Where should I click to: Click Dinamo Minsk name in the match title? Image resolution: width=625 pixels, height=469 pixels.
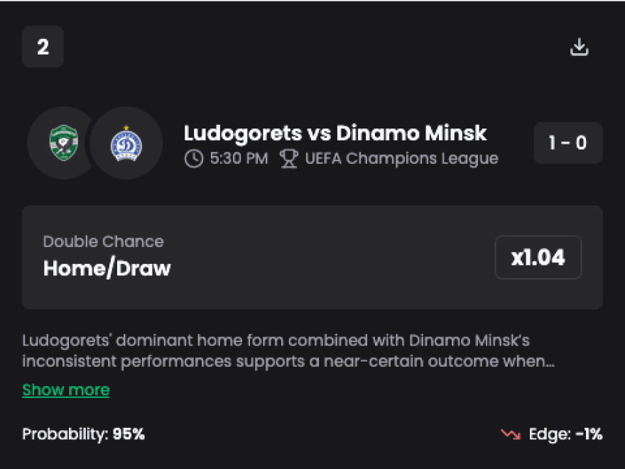pyautogui.click(x=411, y=133)
